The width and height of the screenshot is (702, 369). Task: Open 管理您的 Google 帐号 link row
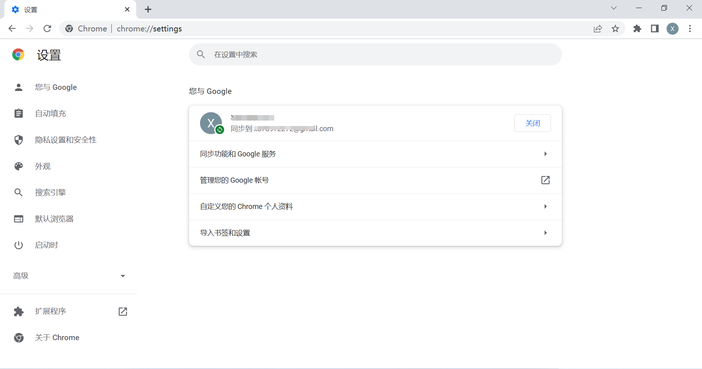(x=375, y=180)
